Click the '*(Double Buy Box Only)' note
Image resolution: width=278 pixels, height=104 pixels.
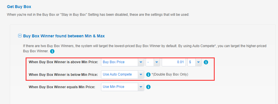[170, 74]
